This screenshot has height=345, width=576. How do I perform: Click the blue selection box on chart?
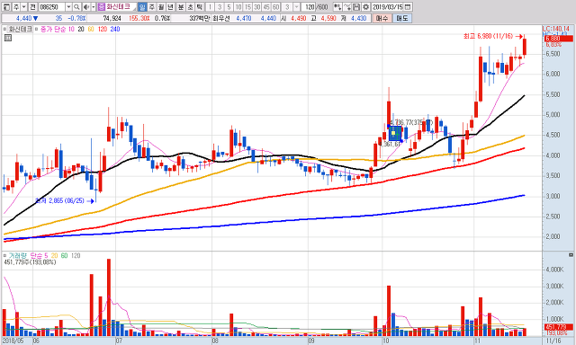tap(395, 133)
